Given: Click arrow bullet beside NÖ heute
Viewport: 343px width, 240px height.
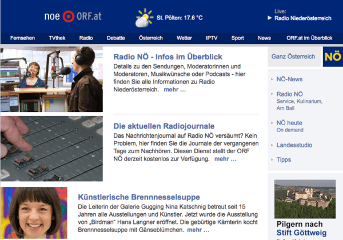Looking at the screenshot, I should [272, 123].
